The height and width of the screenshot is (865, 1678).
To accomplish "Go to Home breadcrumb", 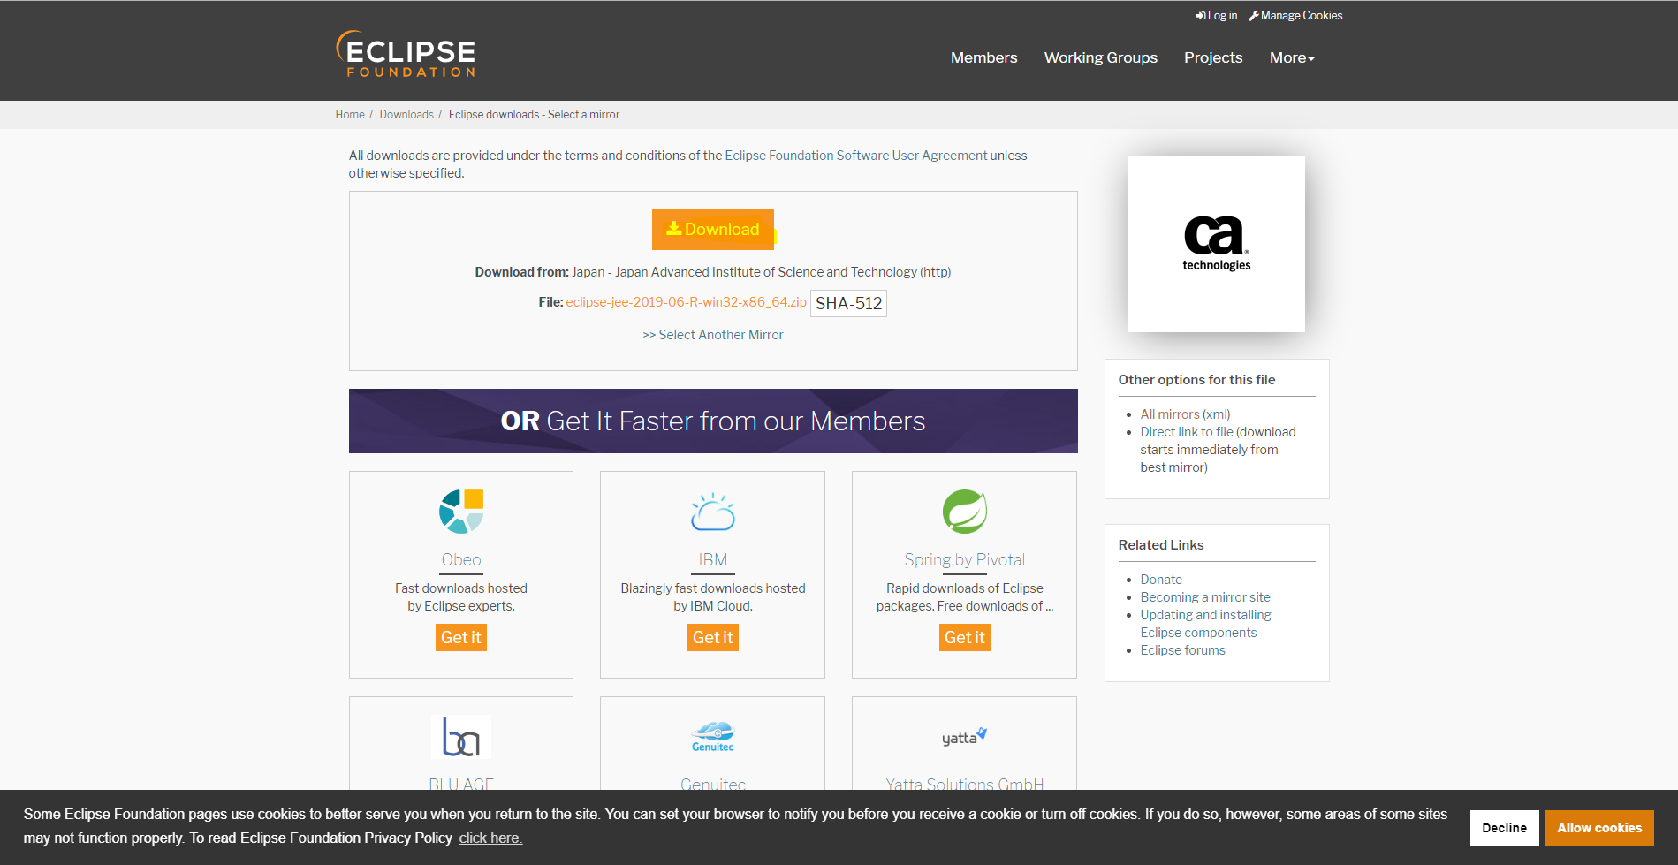I will (350, 115).
